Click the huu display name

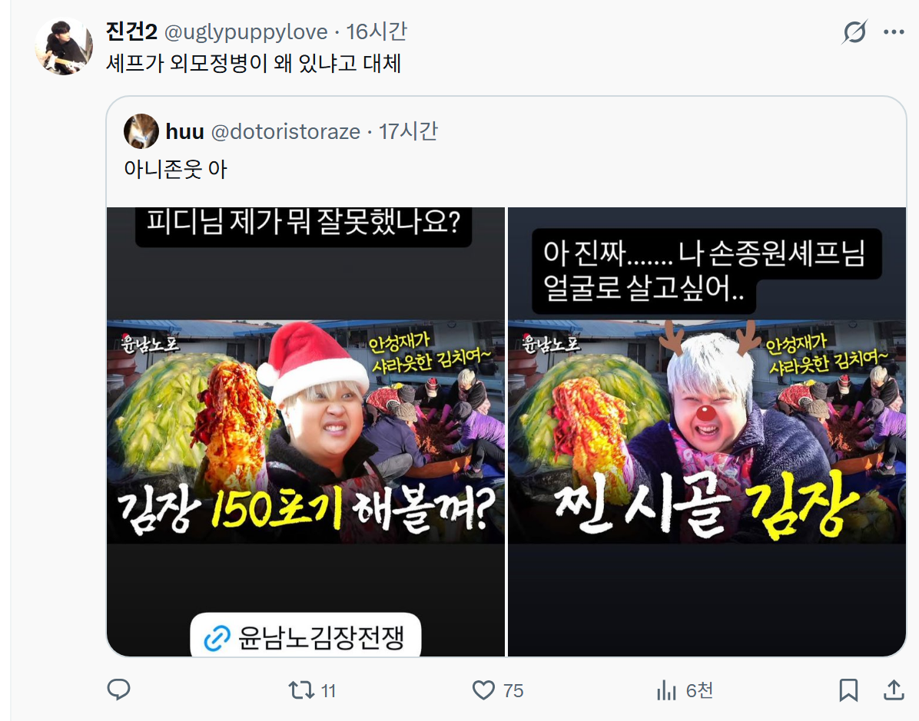tap(184, 132)
